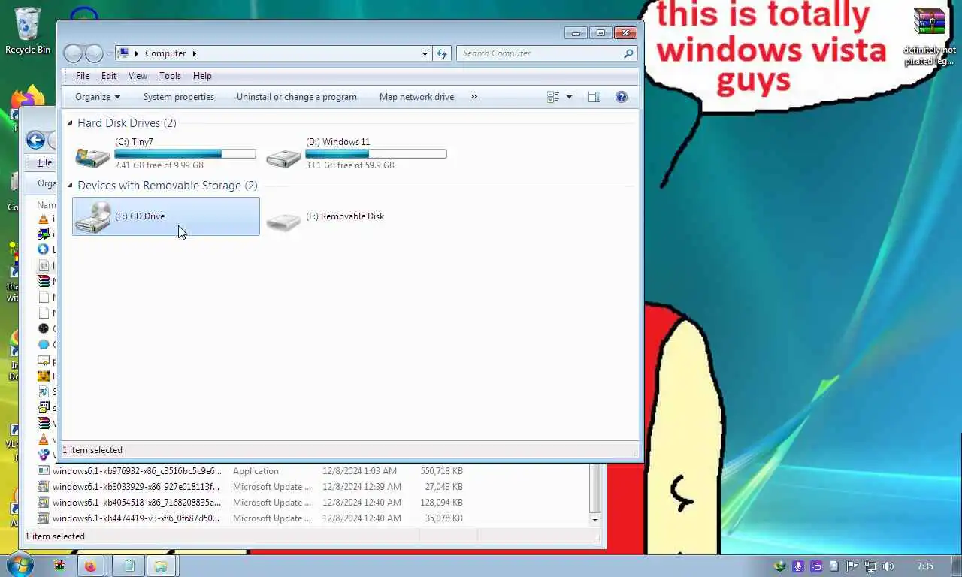Click the 12/8/2024 1:03 AM date cell
Screen dimensions: 962x577
point(360,471)
